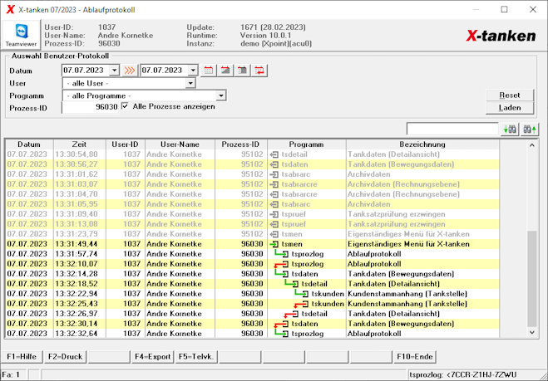
Task: Click the protocol list scrollbar thumb
Action: pyautogui.click(x=531, y=278)
